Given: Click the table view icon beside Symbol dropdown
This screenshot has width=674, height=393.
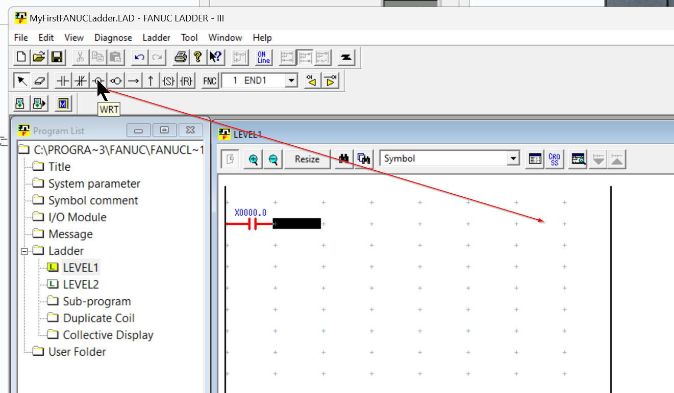Looking at the screenshot, I should click(x=535, y=159).
